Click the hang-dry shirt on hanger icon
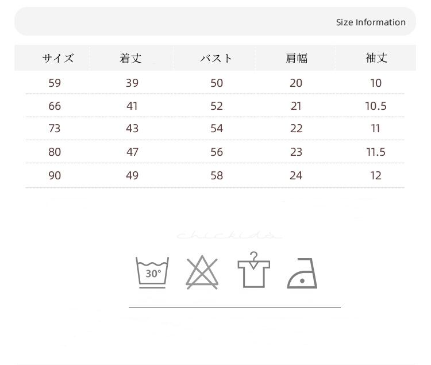 click(253, 270)
